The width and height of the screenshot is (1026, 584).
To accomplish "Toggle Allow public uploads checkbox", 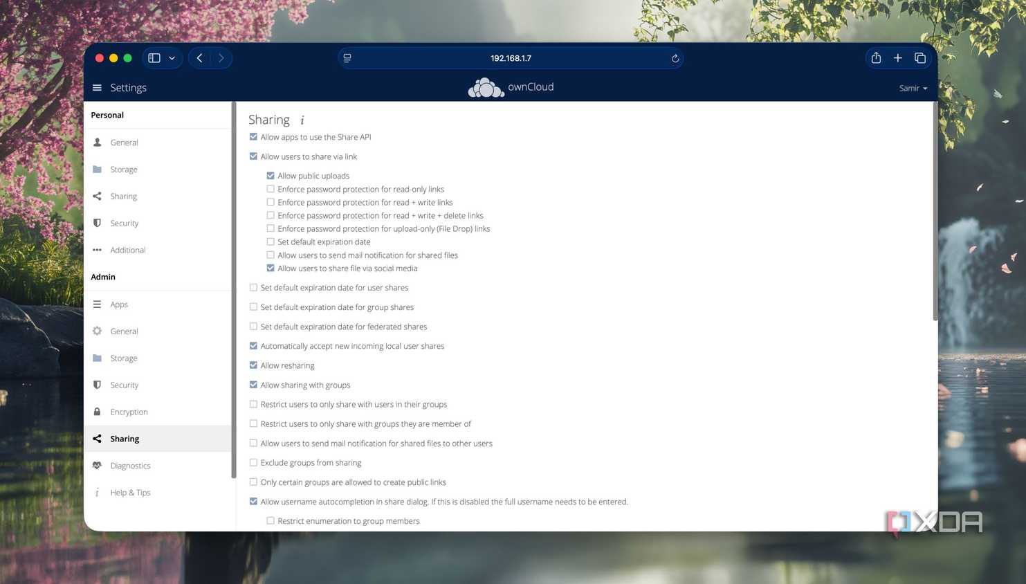I will point(271,176).
